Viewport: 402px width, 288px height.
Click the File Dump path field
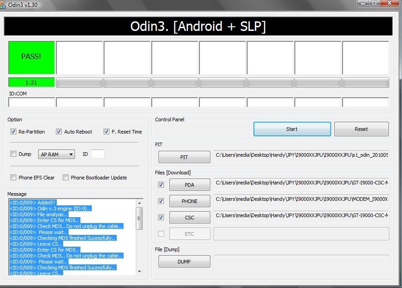pyautogui.click(x=301, y=261)
